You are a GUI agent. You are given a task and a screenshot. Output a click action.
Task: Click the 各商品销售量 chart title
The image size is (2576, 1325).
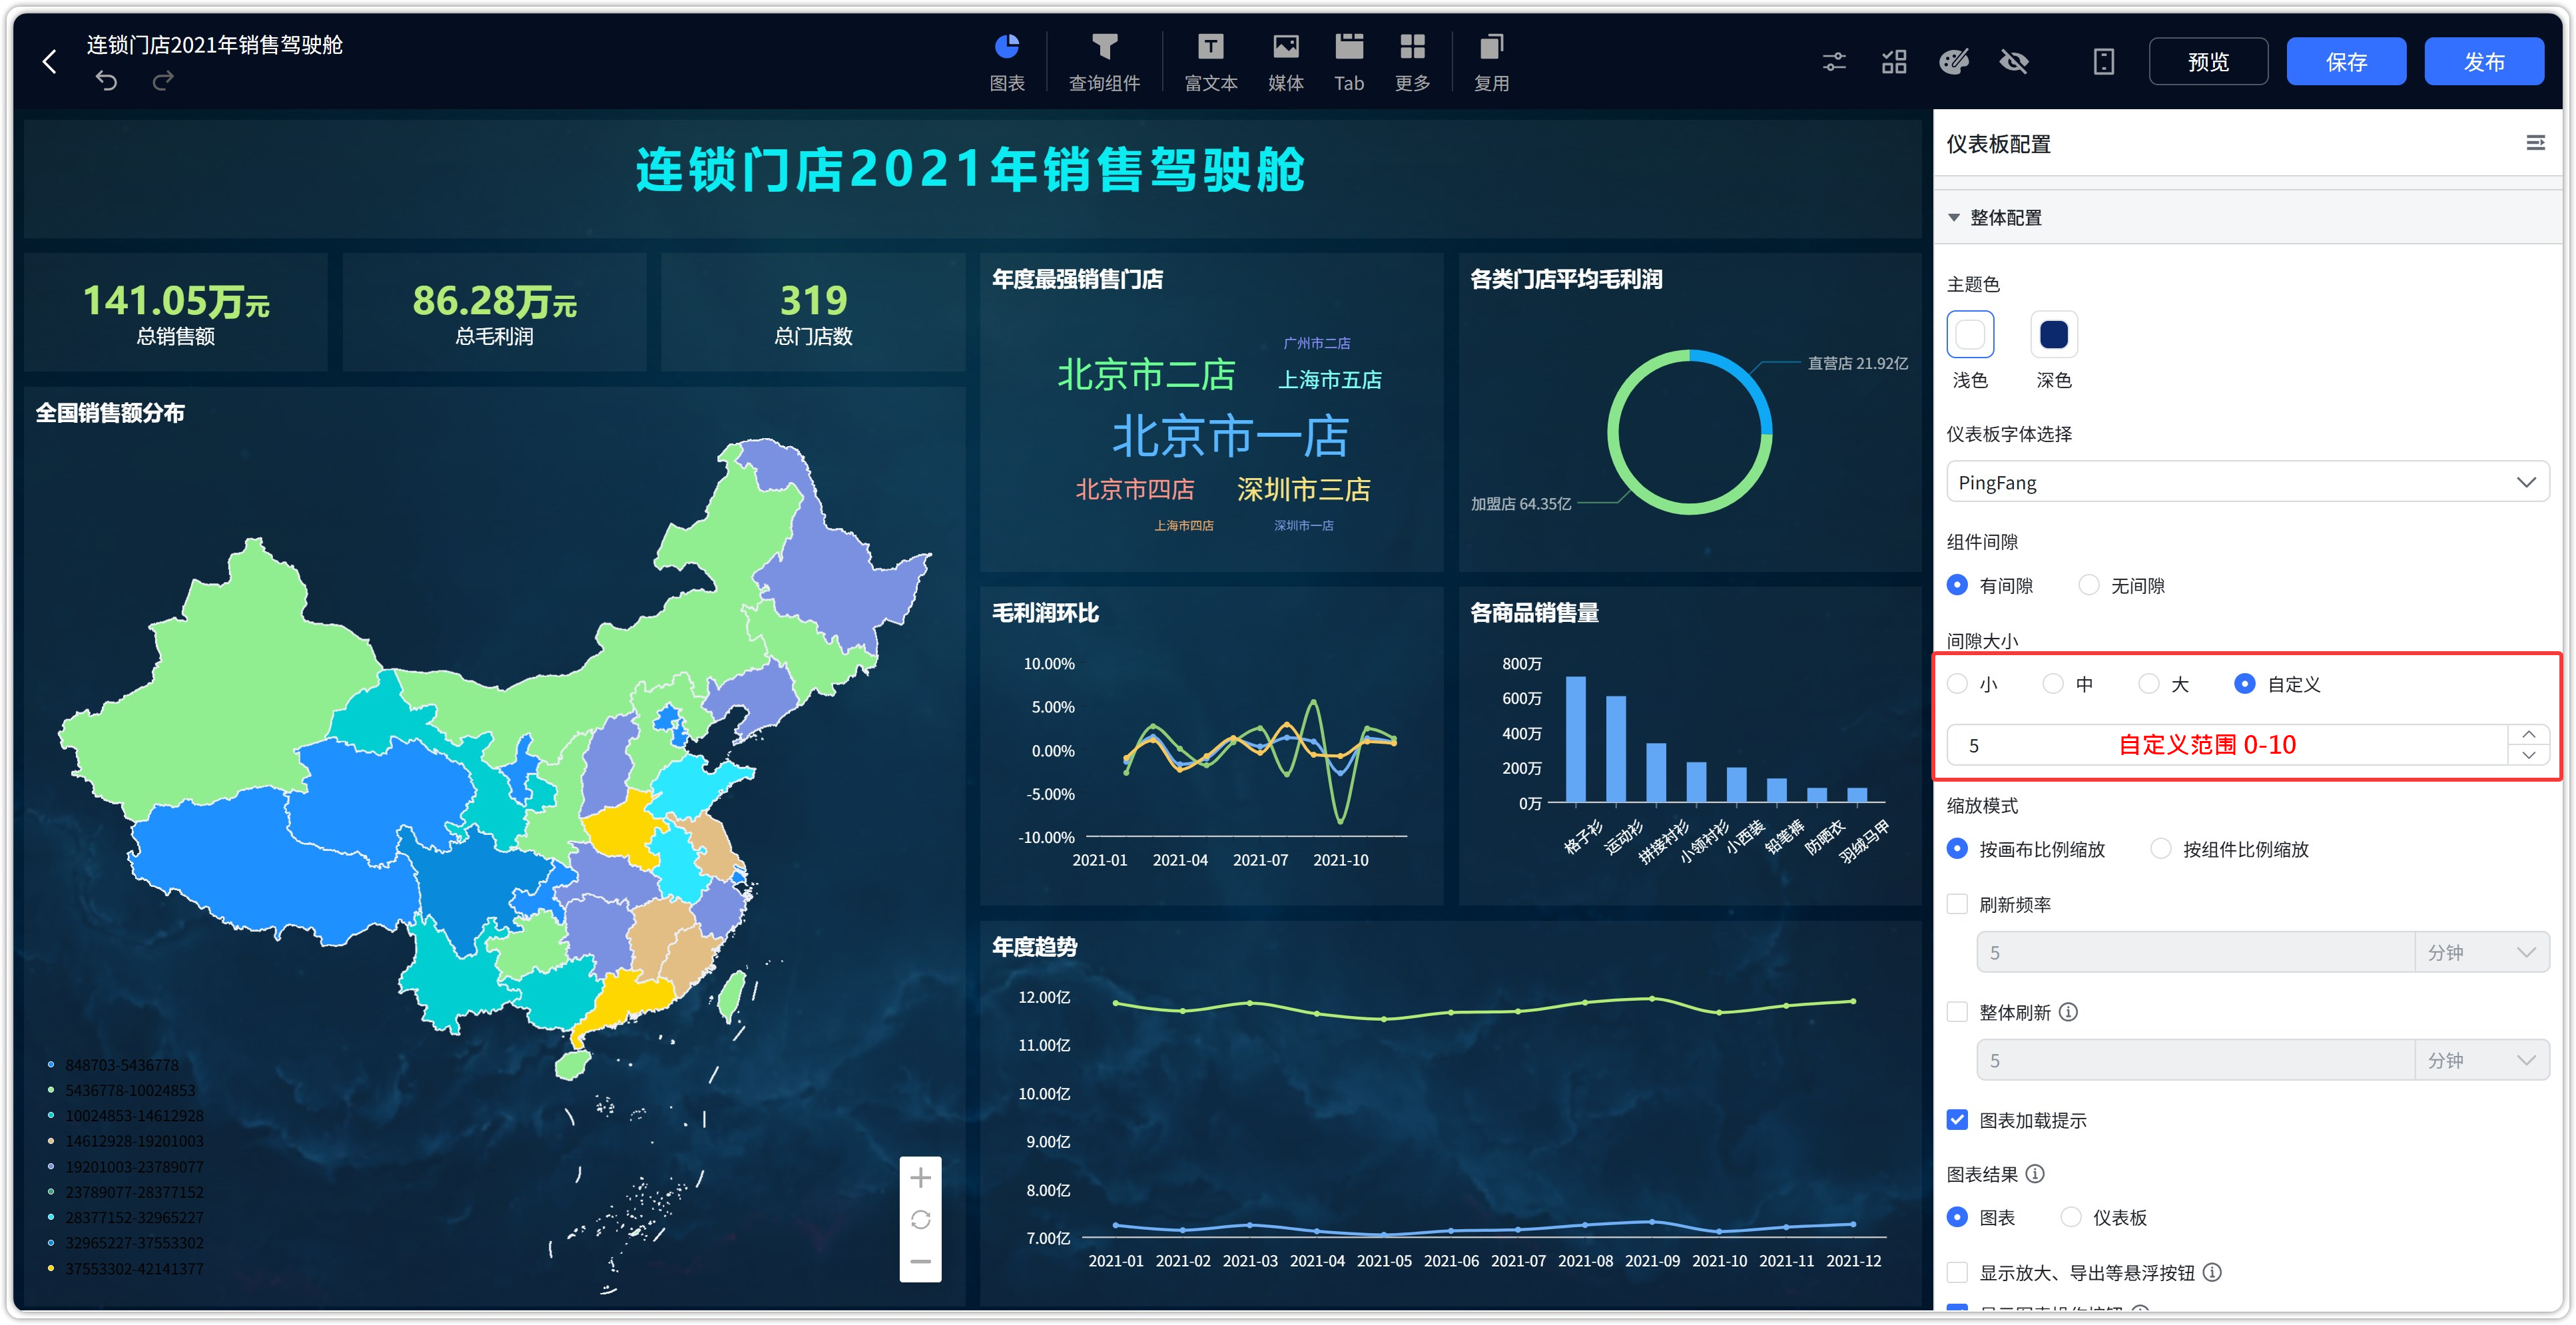(1534, 612)
